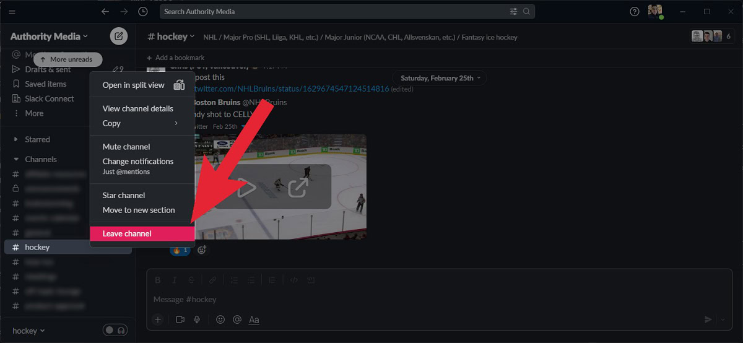Viewport: 743px width, 343px height.
Task: Open channel members avatars list
Action: 711,37
